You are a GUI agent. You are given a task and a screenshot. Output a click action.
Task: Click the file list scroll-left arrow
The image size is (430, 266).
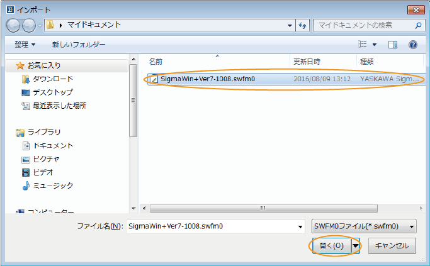click(x=144, y=208)
